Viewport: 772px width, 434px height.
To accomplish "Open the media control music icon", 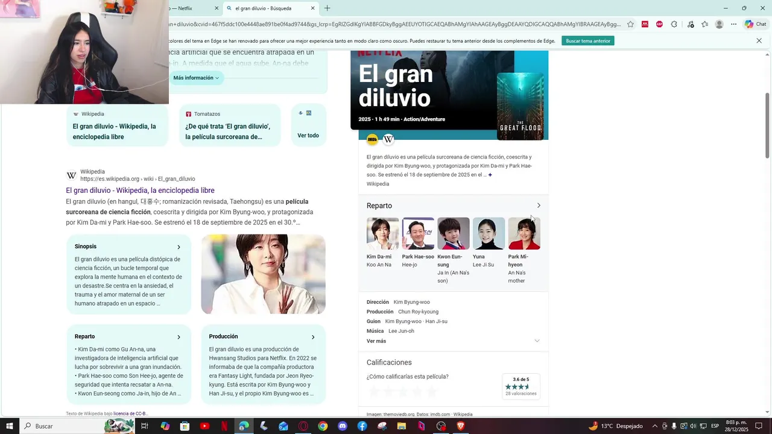I will point(691,24).
